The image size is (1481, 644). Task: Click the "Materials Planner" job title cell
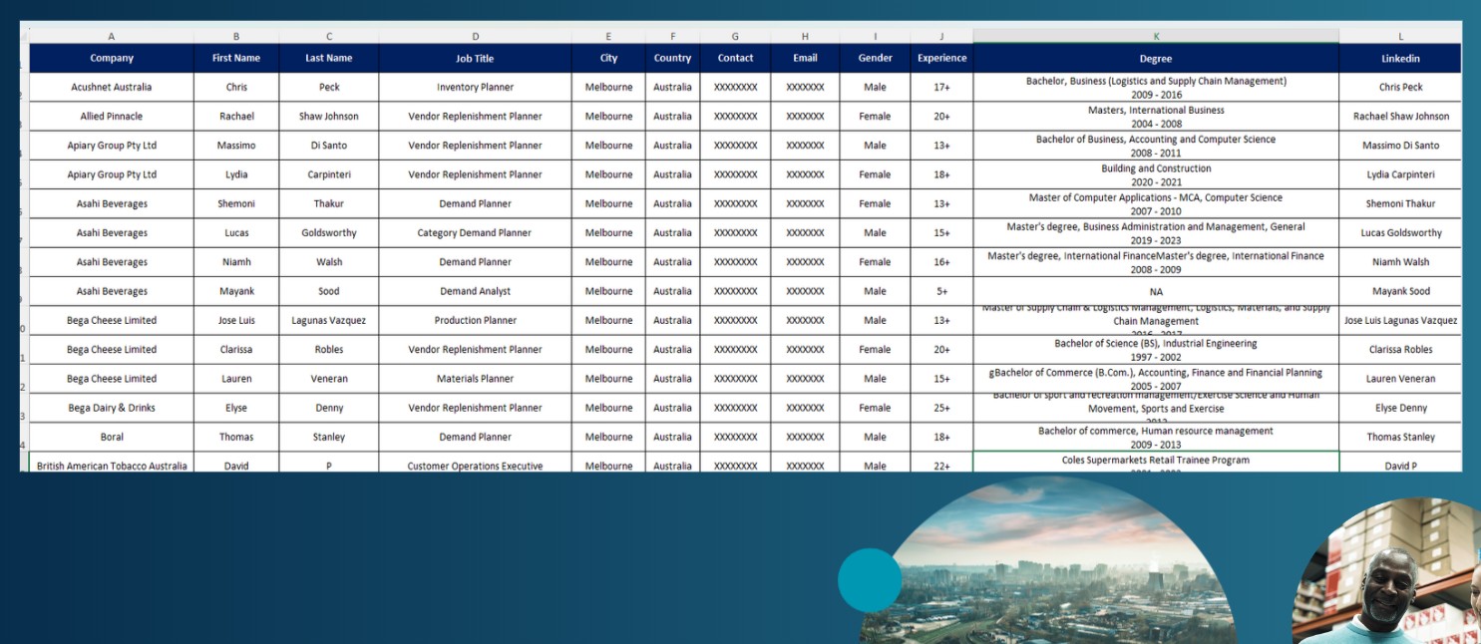tap(475, 379)
